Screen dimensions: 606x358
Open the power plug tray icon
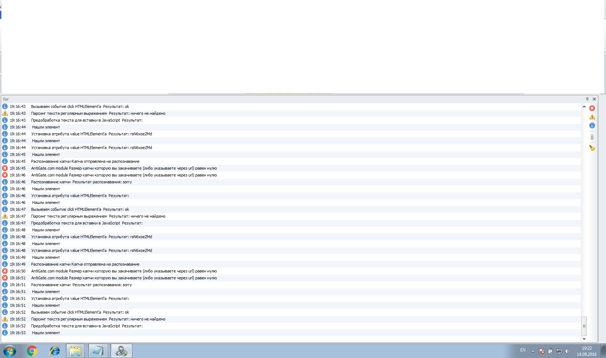pyautogui.click(x=550, y=351)
